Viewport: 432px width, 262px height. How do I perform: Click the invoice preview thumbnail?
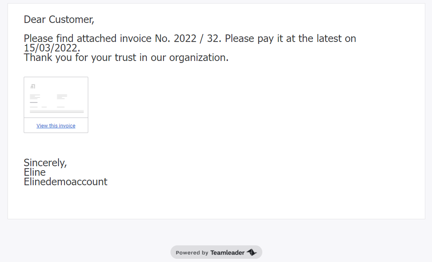[56, 97]
